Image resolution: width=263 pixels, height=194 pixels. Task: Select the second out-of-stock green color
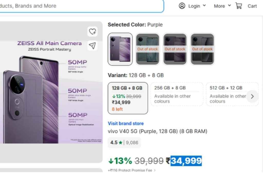tap(148, 49)
